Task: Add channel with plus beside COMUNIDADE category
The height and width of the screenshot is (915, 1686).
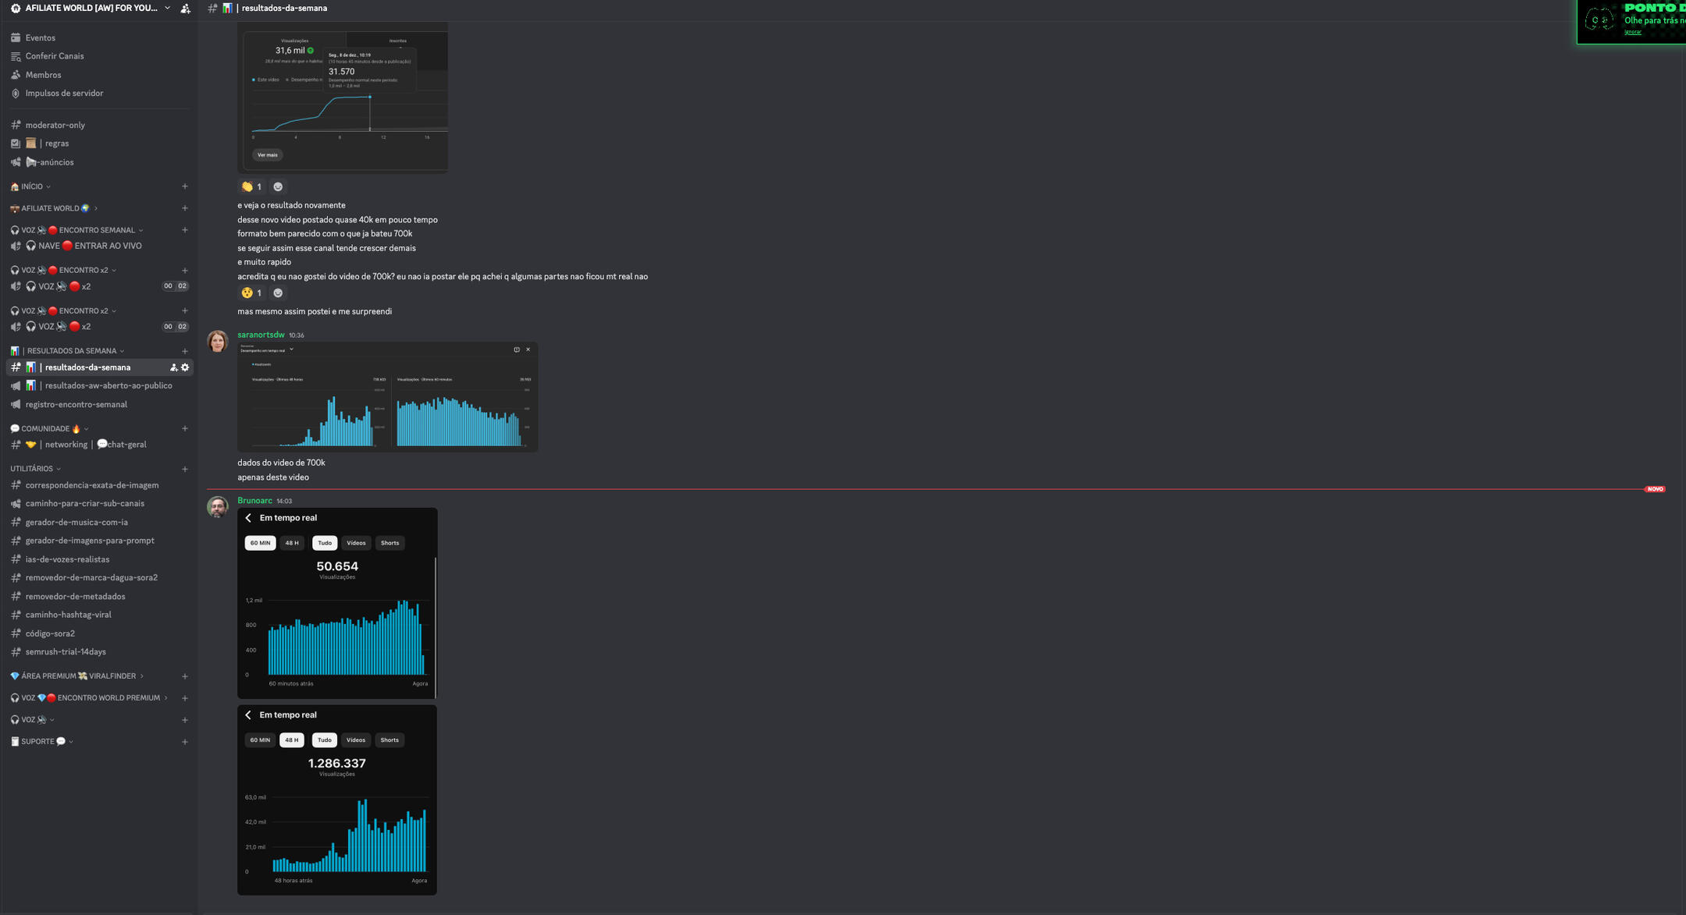Action: tap(185, 428)
